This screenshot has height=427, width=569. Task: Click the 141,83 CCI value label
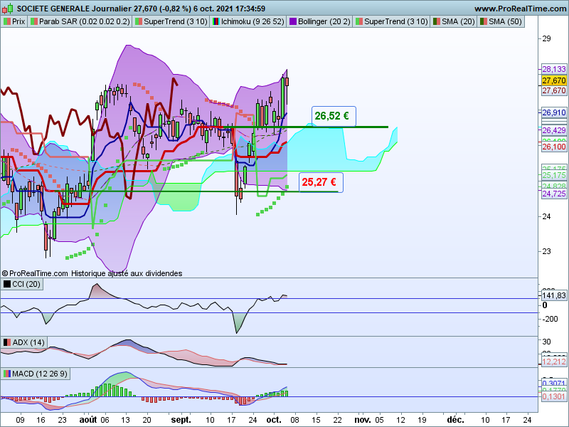[x=554, y=295]
